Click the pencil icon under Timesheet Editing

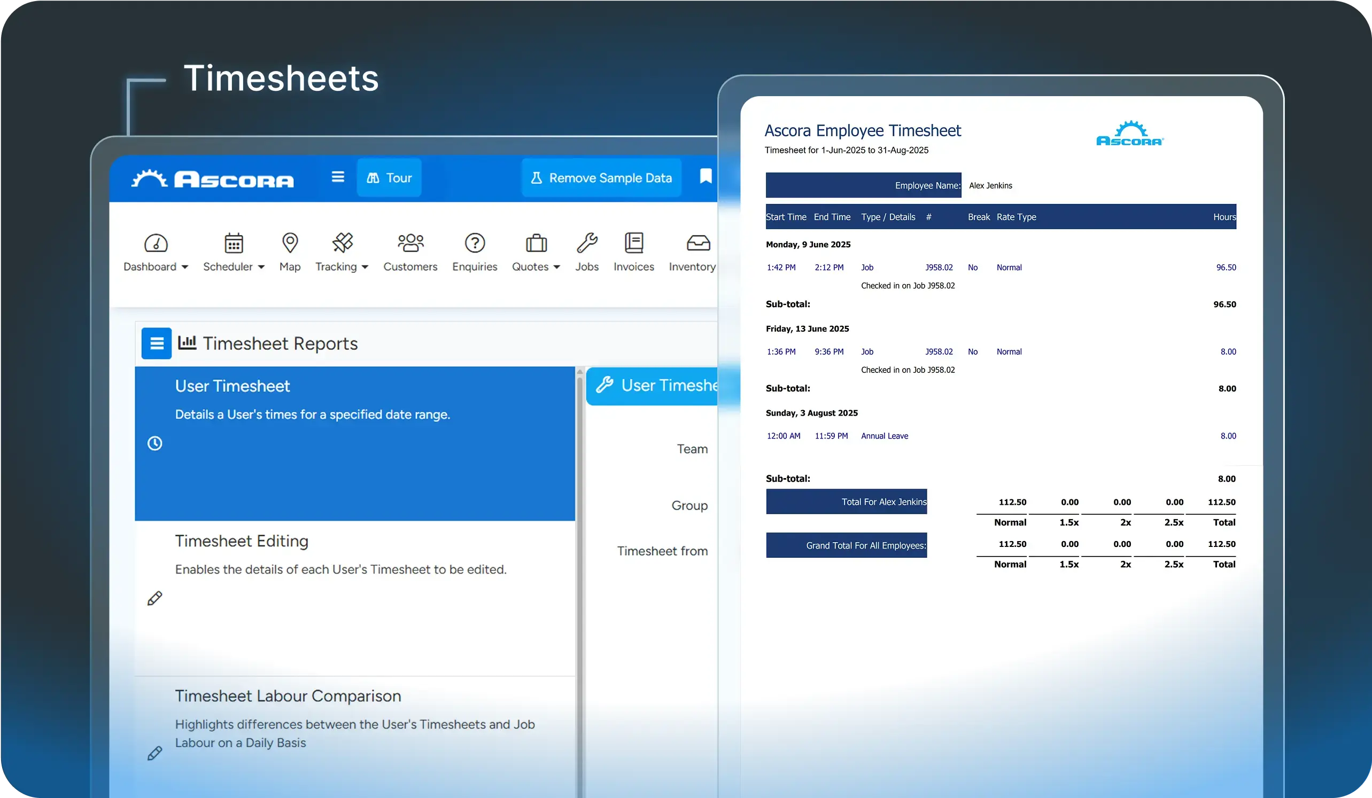pyautogui.click(x=154, y=598)
